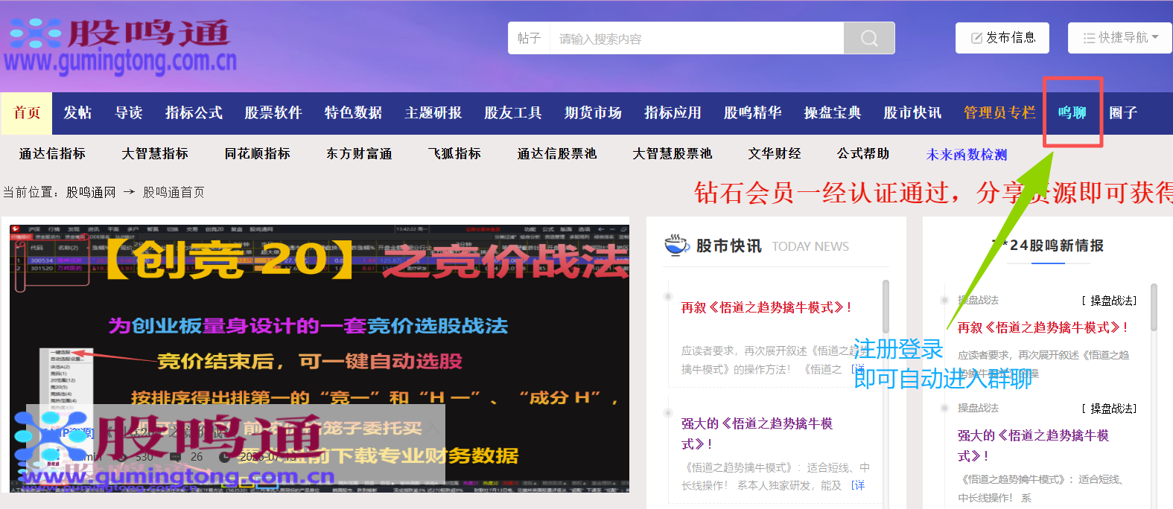Click the 文华财经 sub-nav link
The image size is (1173, 509).
click(x=775, y=154)
